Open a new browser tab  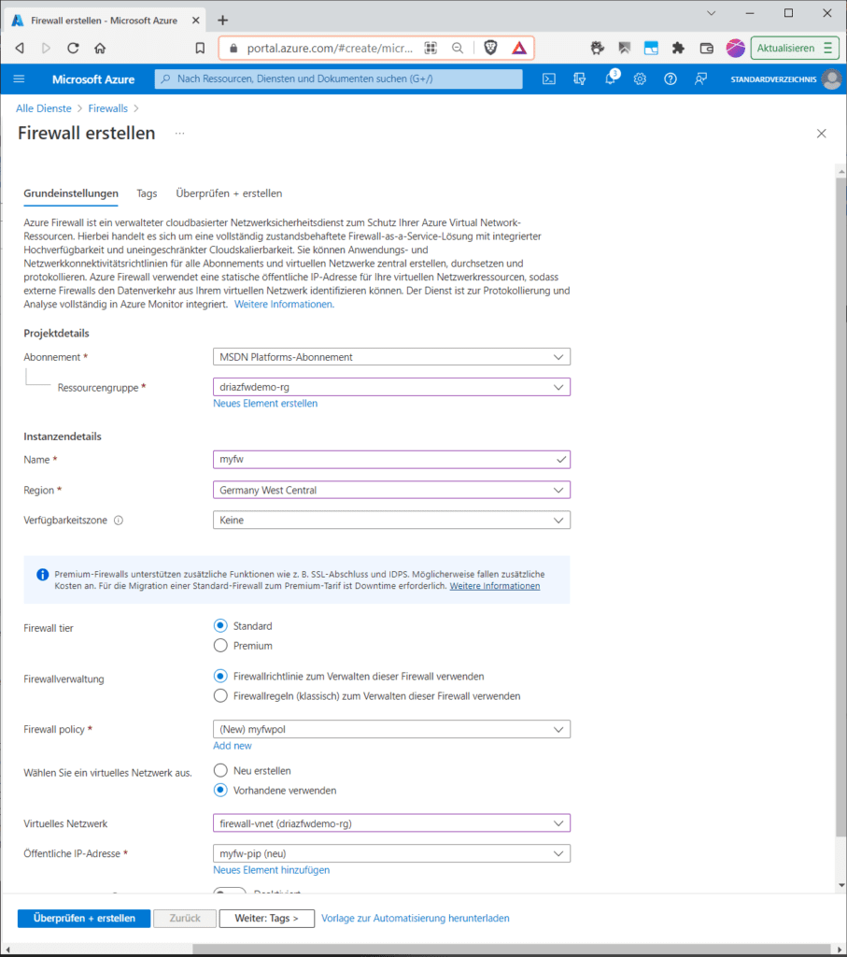tap(222, 21)
